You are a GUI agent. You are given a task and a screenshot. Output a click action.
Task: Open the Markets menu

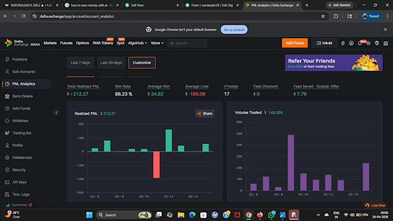pos(50,43)
